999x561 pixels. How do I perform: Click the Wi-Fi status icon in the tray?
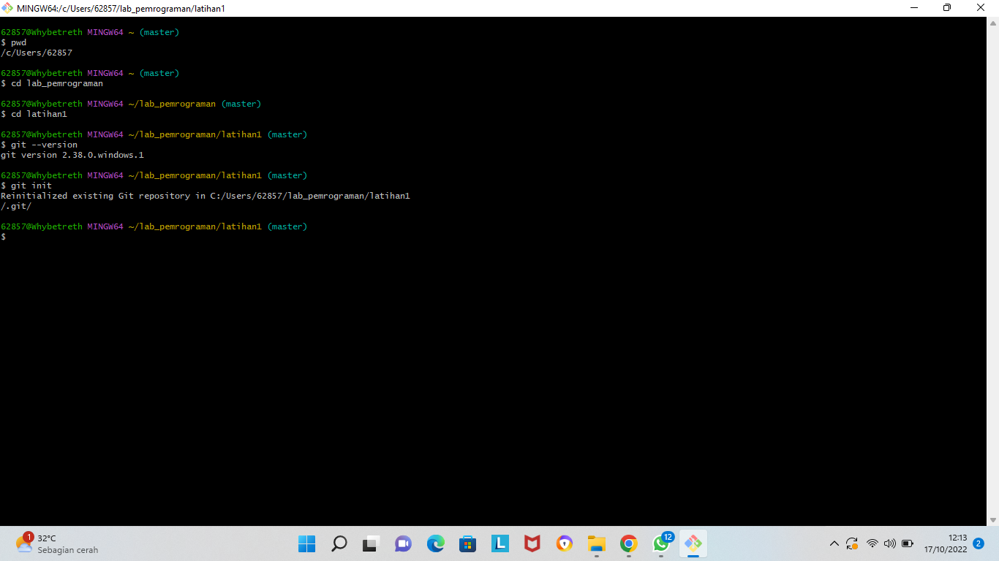click(x=872, y=543)
